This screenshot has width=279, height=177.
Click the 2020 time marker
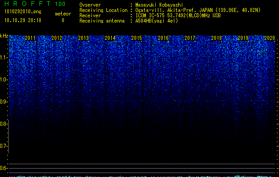point(270,38)
